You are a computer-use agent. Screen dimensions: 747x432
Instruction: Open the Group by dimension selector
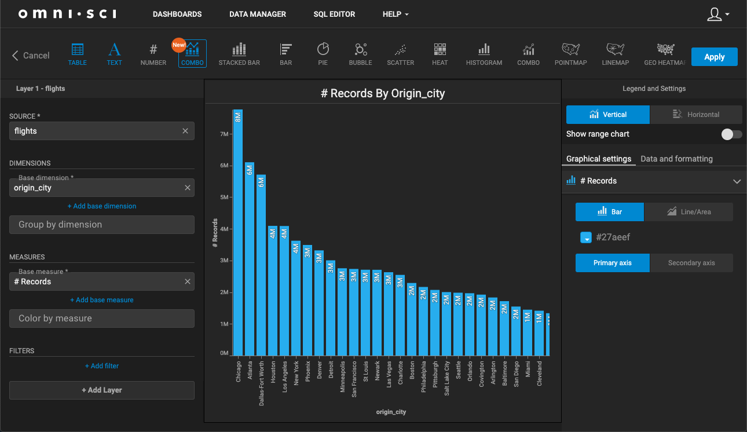click(x=102, y=225)
